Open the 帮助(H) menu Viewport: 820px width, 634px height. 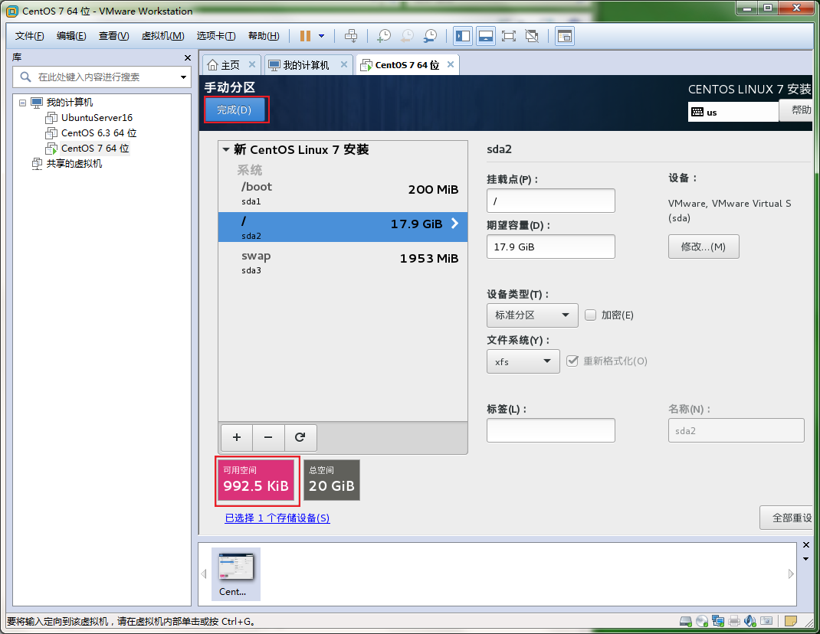click(x=264, y=36)
